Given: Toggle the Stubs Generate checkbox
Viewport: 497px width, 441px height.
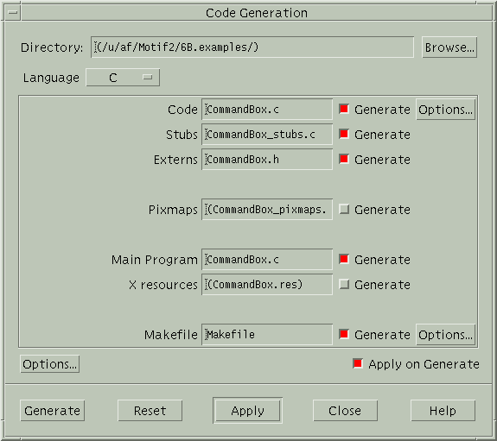Looking at the screenshot, I should pyautogui.click(x=344, y=134).
